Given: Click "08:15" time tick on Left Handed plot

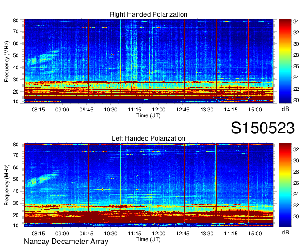Looking at the screenshot, I should pos(38,234).
